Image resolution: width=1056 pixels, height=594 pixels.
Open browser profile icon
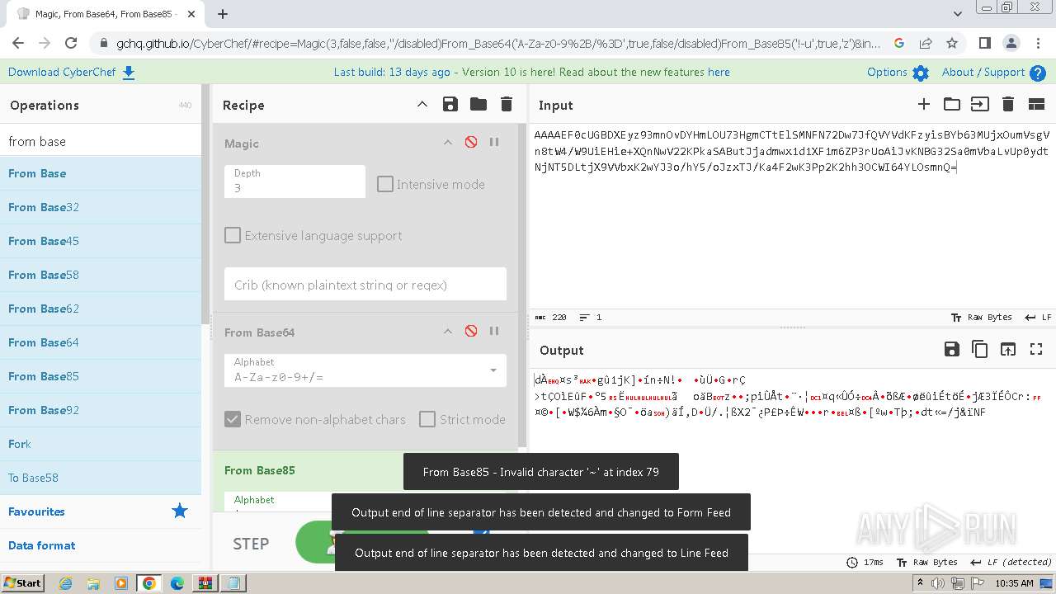point(1011,43)
